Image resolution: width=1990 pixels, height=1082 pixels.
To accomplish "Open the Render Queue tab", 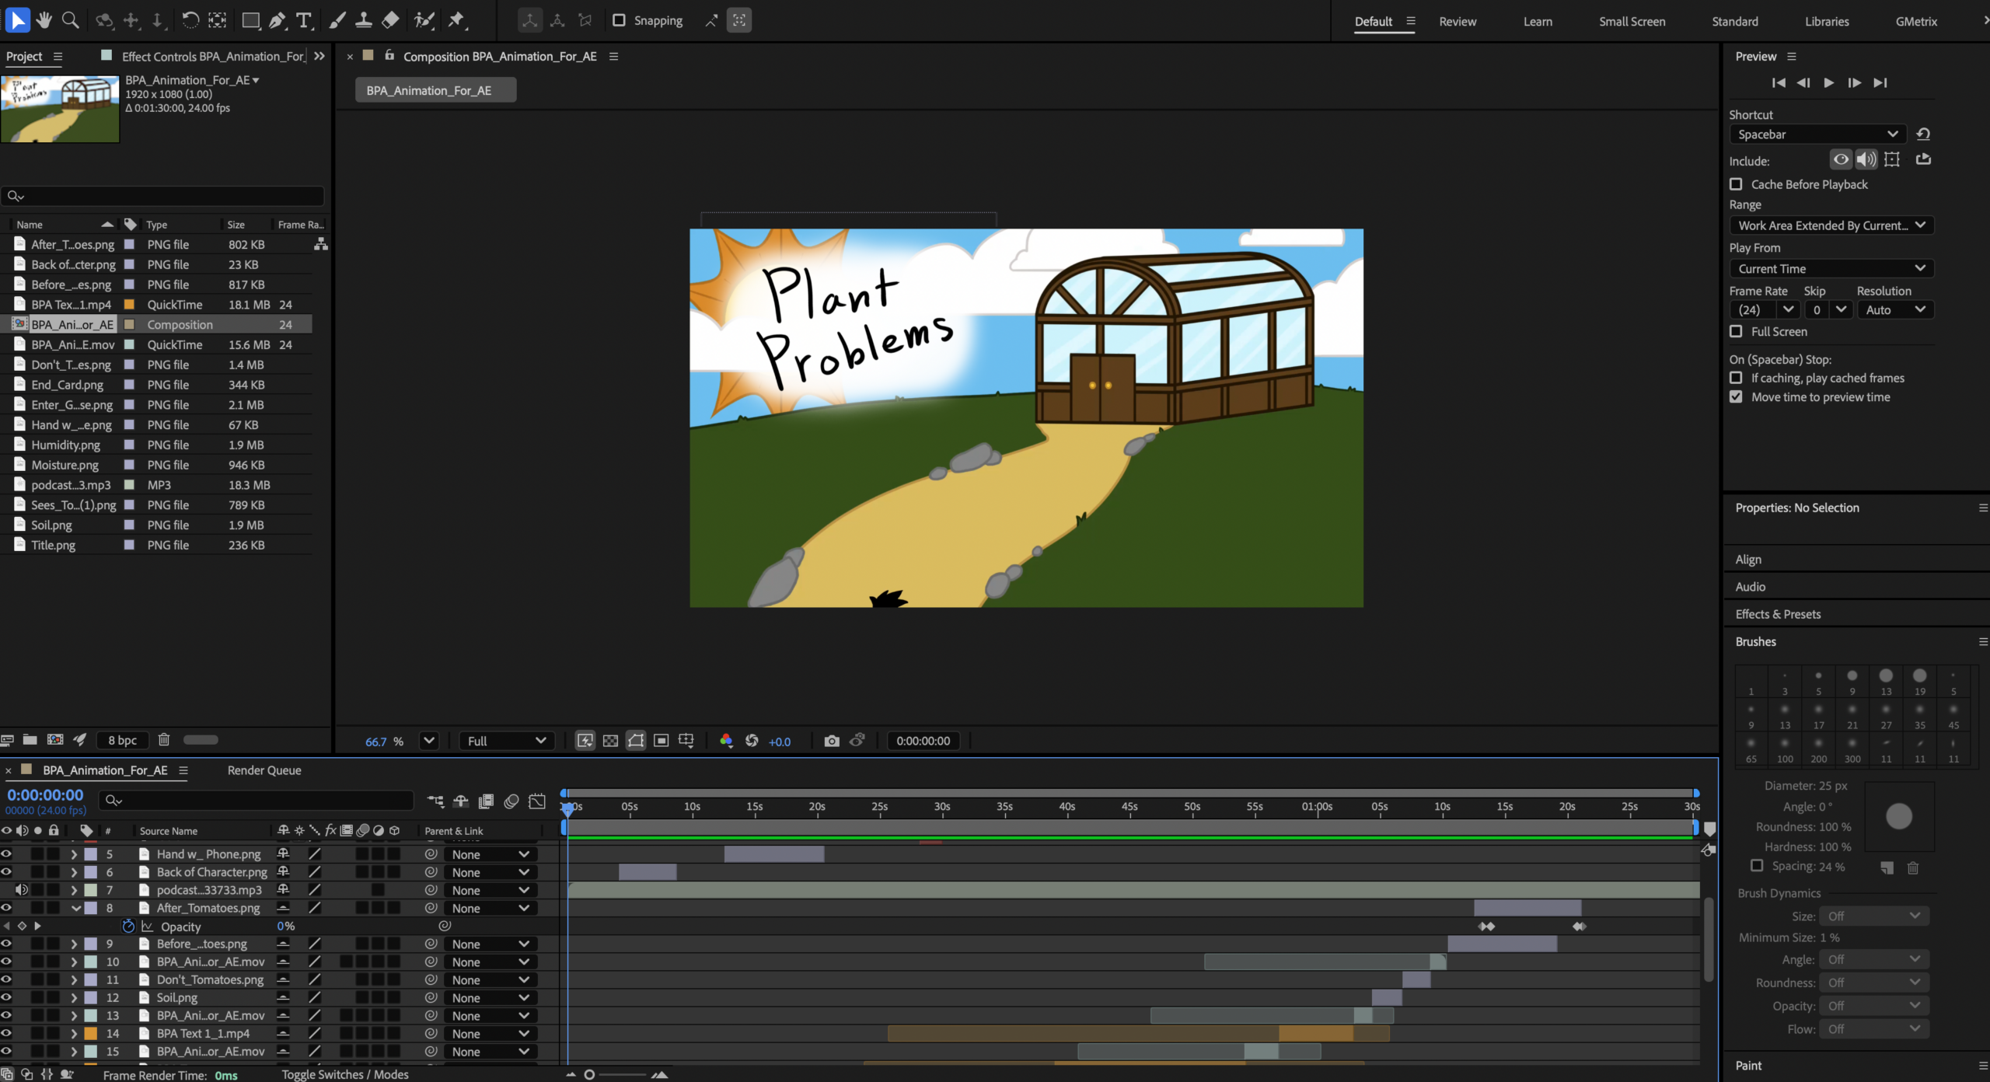I will click(264, 770).
